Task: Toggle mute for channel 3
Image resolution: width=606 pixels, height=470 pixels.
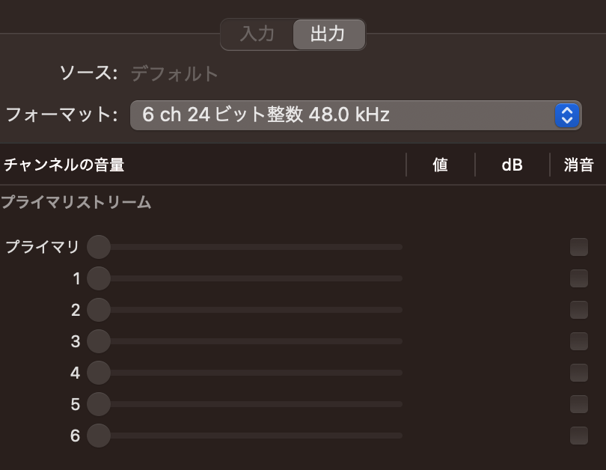Action: pyautogui.click(x=578, y=341)
